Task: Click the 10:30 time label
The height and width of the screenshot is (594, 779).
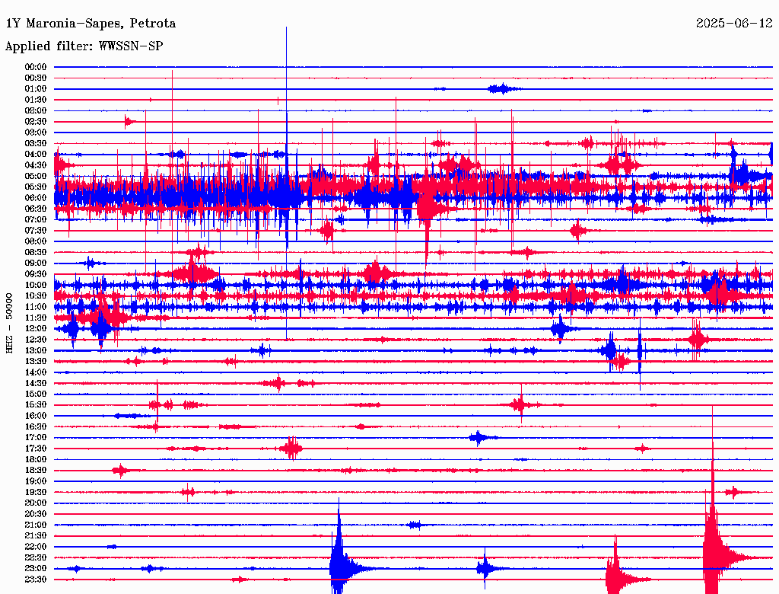Action: click(36, 295)
